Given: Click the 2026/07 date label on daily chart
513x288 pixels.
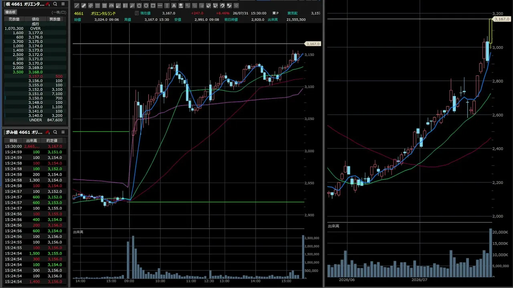Looking at the screenshot, I should pyautogui.click(x=419, y=280).
